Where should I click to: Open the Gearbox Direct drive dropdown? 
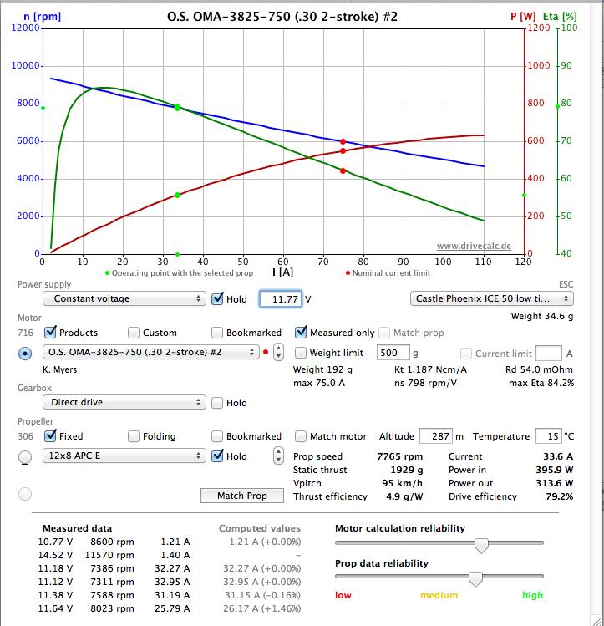124,402
